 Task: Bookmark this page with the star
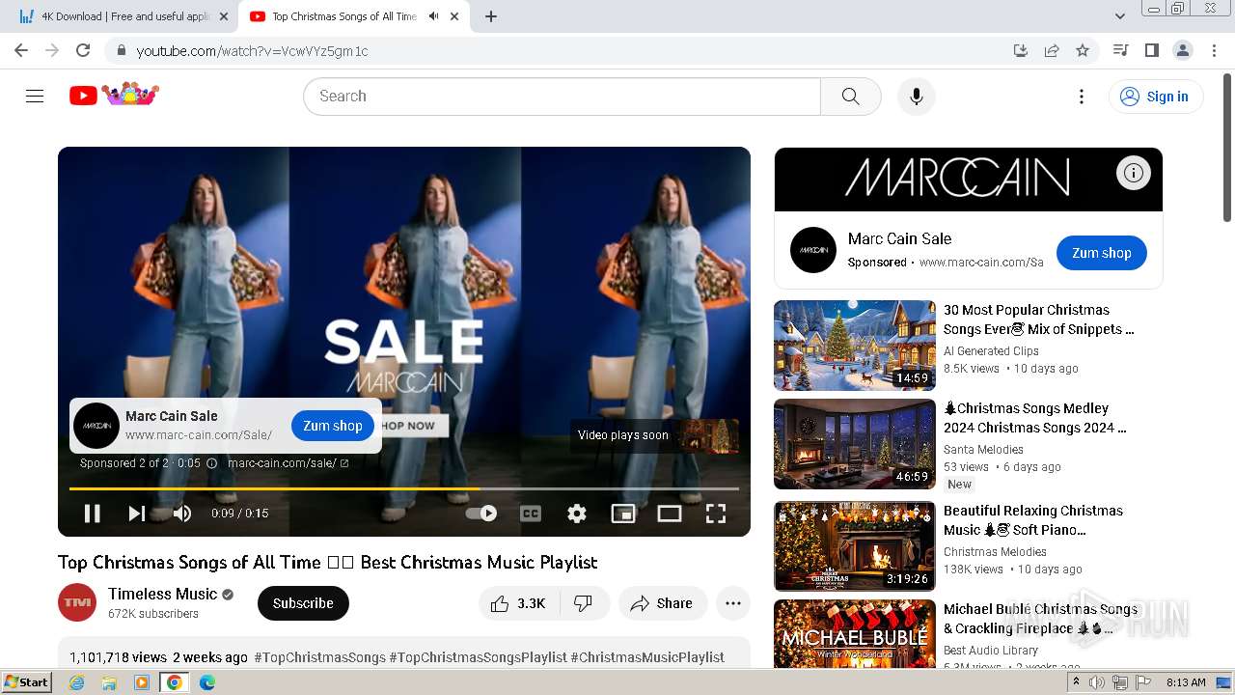[x=1083, y=50]
